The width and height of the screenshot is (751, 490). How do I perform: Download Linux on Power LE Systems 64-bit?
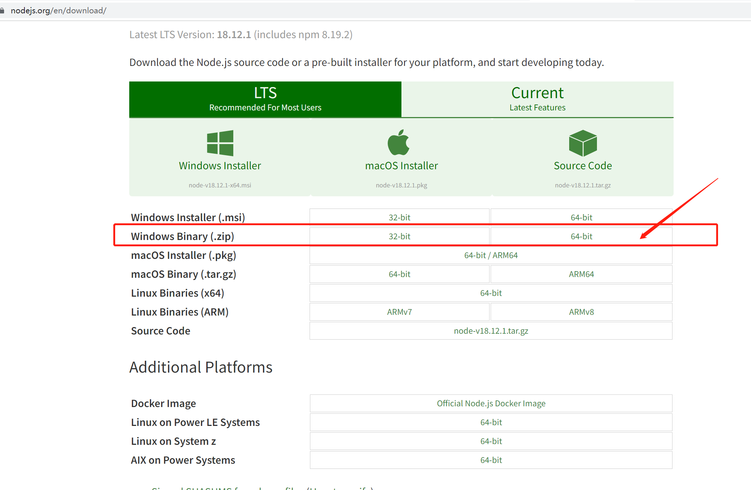tap(491, 422)
